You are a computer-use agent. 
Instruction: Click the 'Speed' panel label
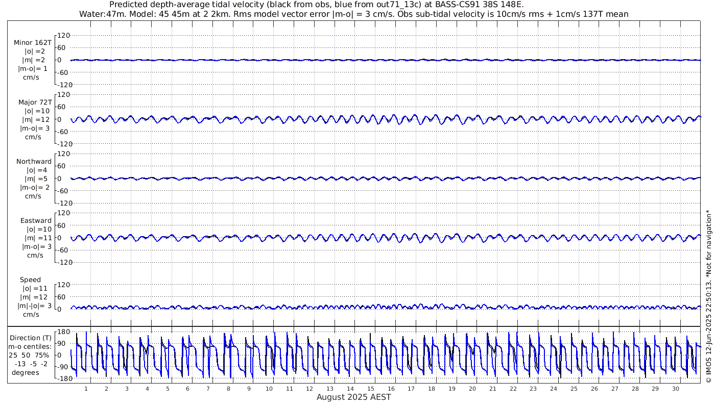31,280
